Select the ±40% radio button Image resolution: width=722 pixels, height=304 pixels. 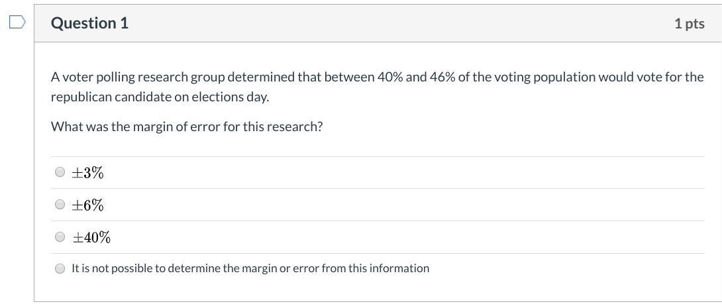tap(60, 236)
